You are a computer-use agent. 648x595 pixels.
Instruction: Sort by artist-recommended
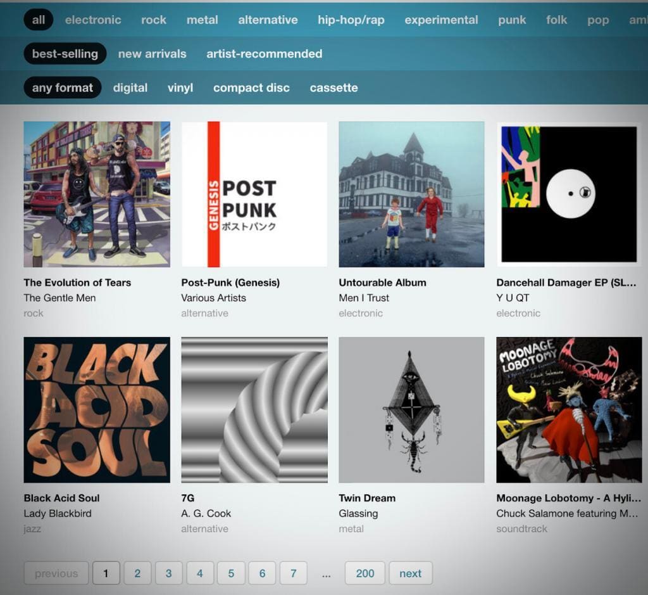click(x=264, y=54)
